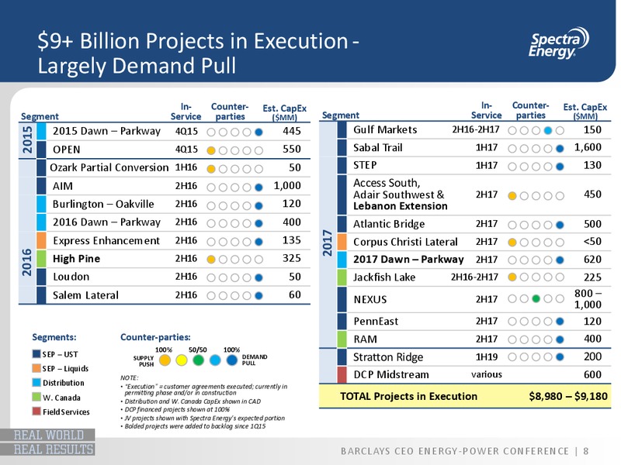
Task: Click the 'NEXUS' project name
Action: (x=370, y=299)
